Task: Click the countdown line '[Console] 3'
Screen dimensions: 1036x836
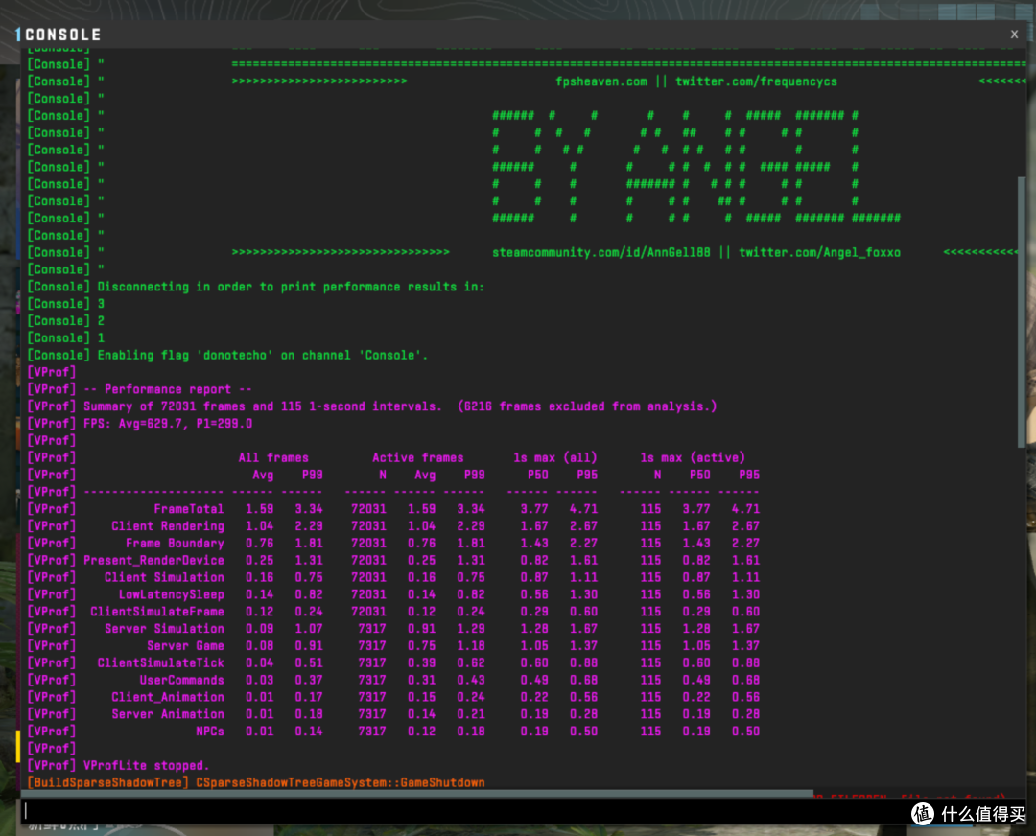Action: (65, 304)
